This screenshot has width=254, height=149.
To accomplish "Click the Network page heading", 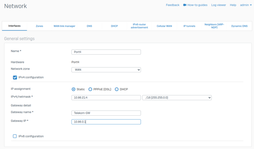I will [16, 6].
